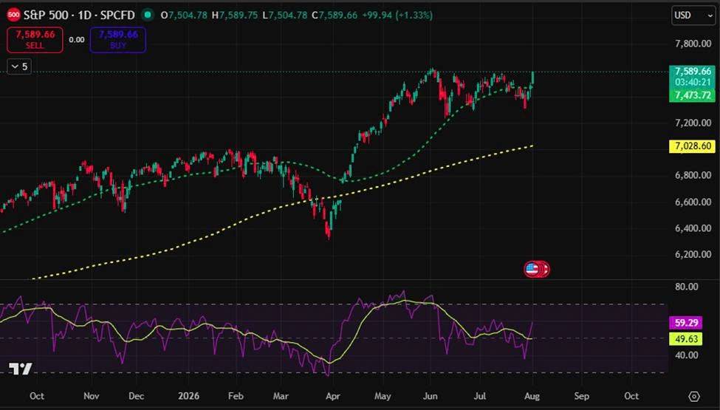This screenshot has width=720, height=410.
Task: Click the 49.63 RSI average label
Action: tap(686, 339)
